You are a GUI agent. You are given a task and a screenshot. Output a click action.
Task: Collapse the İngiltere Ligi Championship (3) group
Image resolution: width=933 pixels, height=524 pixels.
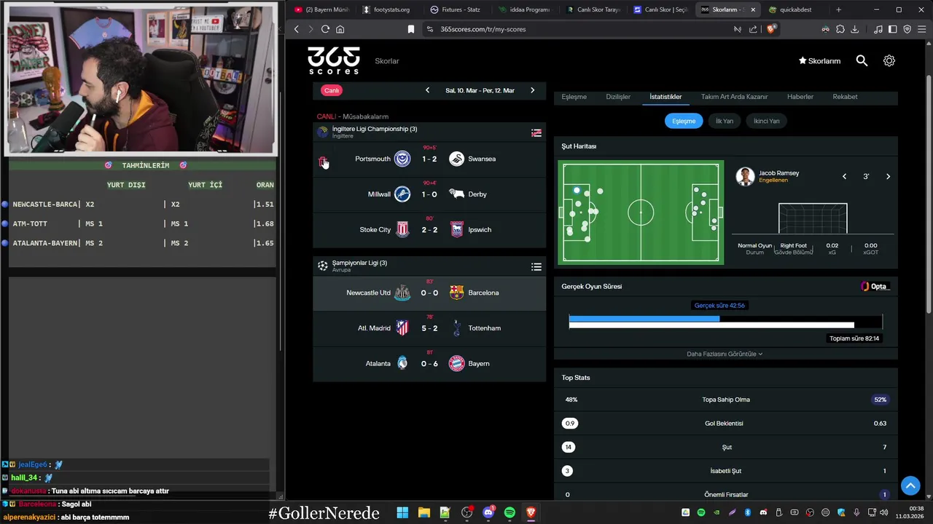pos(429,132)
